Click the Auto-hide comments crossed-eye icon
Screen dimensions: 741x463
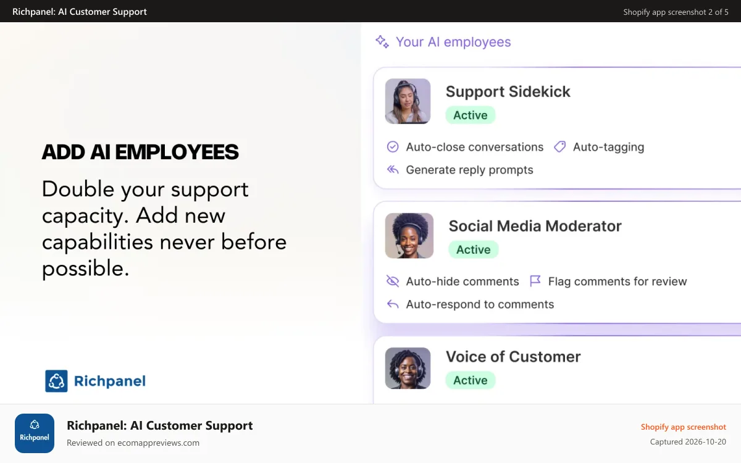click(x=392, y=282)
